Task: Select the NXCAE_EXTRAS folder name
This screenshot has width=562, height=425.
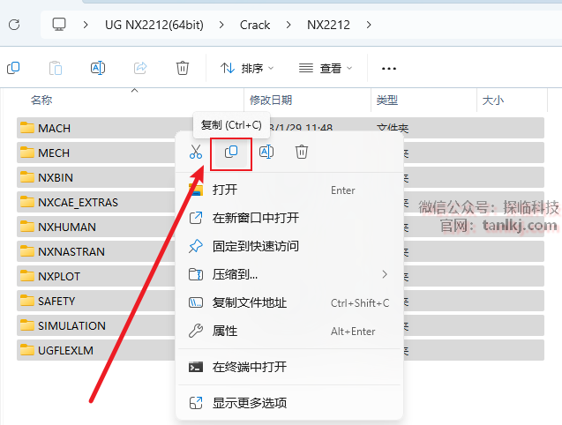Action: 78,202
